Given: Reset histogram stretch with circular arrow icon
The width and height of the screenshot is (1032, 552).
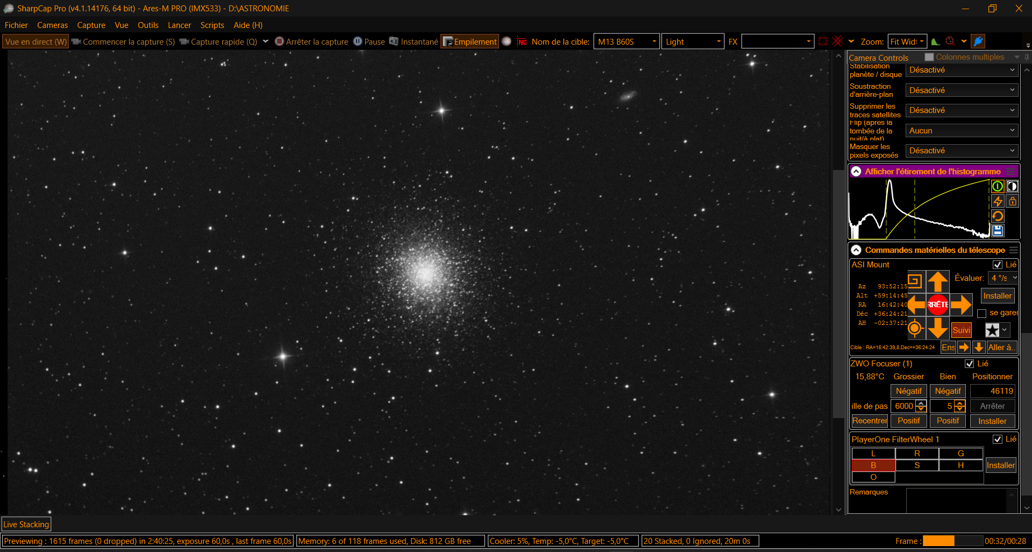Looking at the screenshot, I should coord(998,216).
